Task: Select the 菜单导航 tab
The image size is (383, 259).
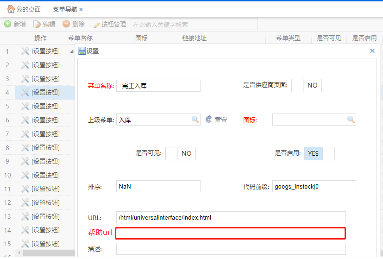Action: point(65,9)
